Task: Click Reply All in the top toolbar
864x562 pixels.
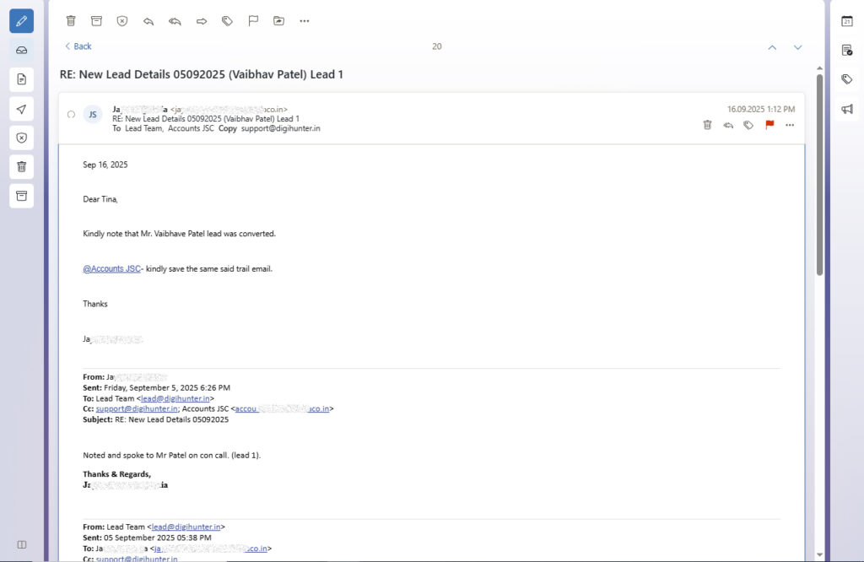Action: 175,21
